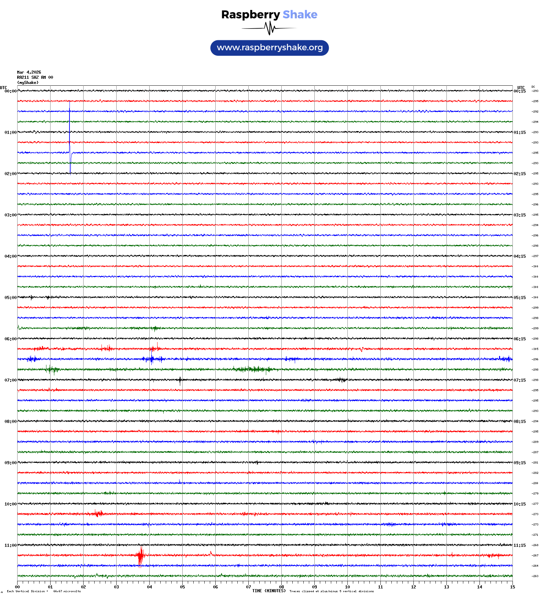Select the (myShake) label text
Screen dimensions: 540x596
pyautogui.click(x=28, y=83)
